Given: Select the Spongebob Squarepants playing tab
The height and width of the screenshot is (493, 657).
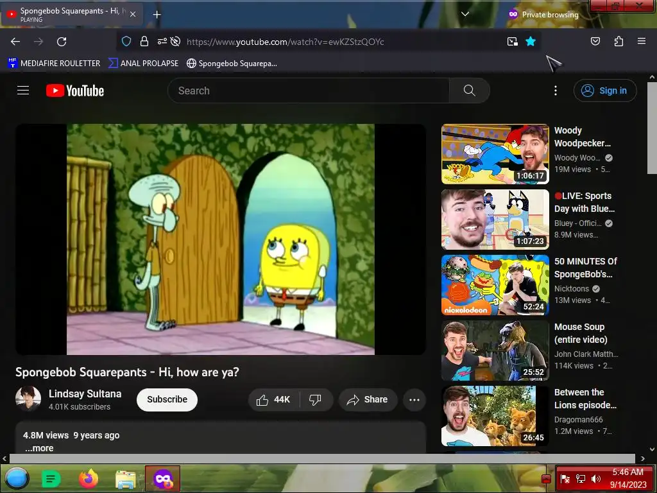Looking at the screenshot, I should point(72,14).
